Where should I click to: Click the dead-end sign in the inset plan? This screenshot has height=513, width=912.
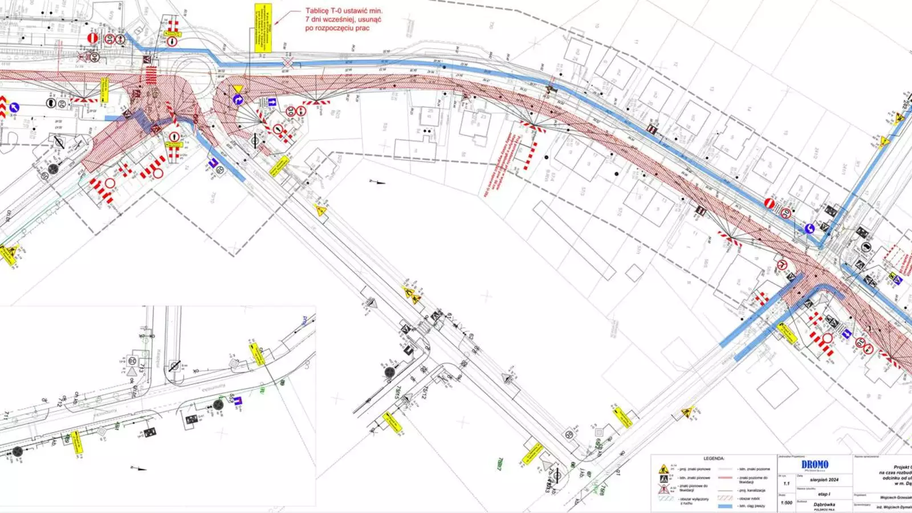238,401
